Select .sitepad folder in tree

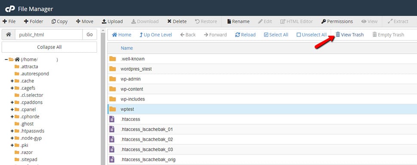[26, 160]
